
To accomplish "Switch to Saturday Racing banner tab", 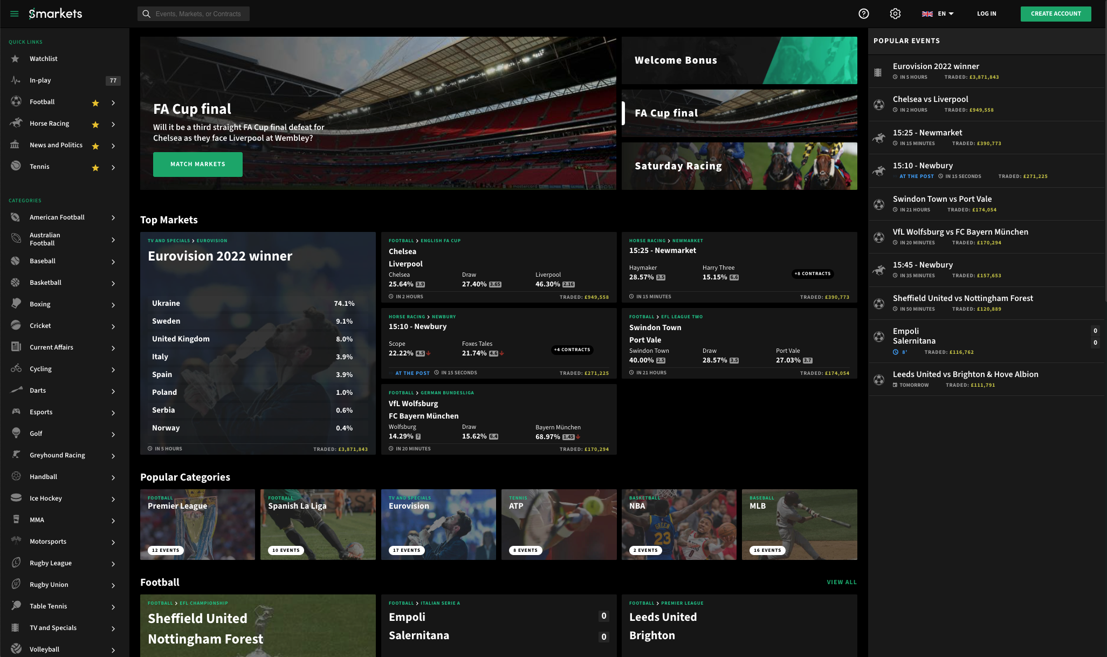I will click(x=739, y=166).
